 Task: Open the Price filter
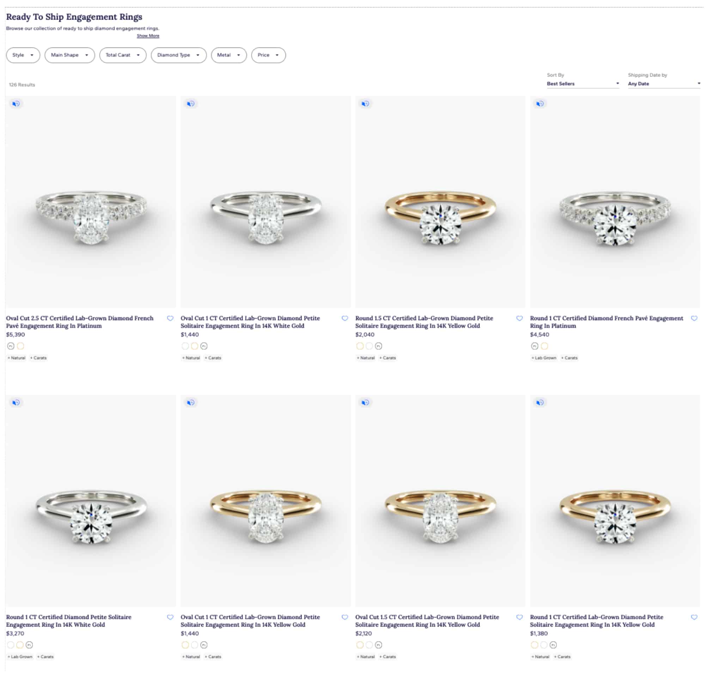coord(268,55)
